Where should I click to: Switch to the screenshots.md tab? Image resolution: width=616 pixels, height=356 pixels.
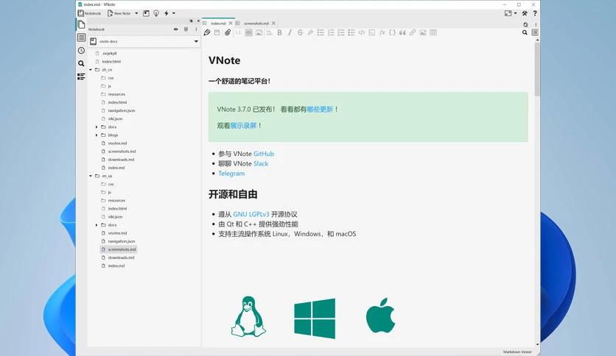256,24
